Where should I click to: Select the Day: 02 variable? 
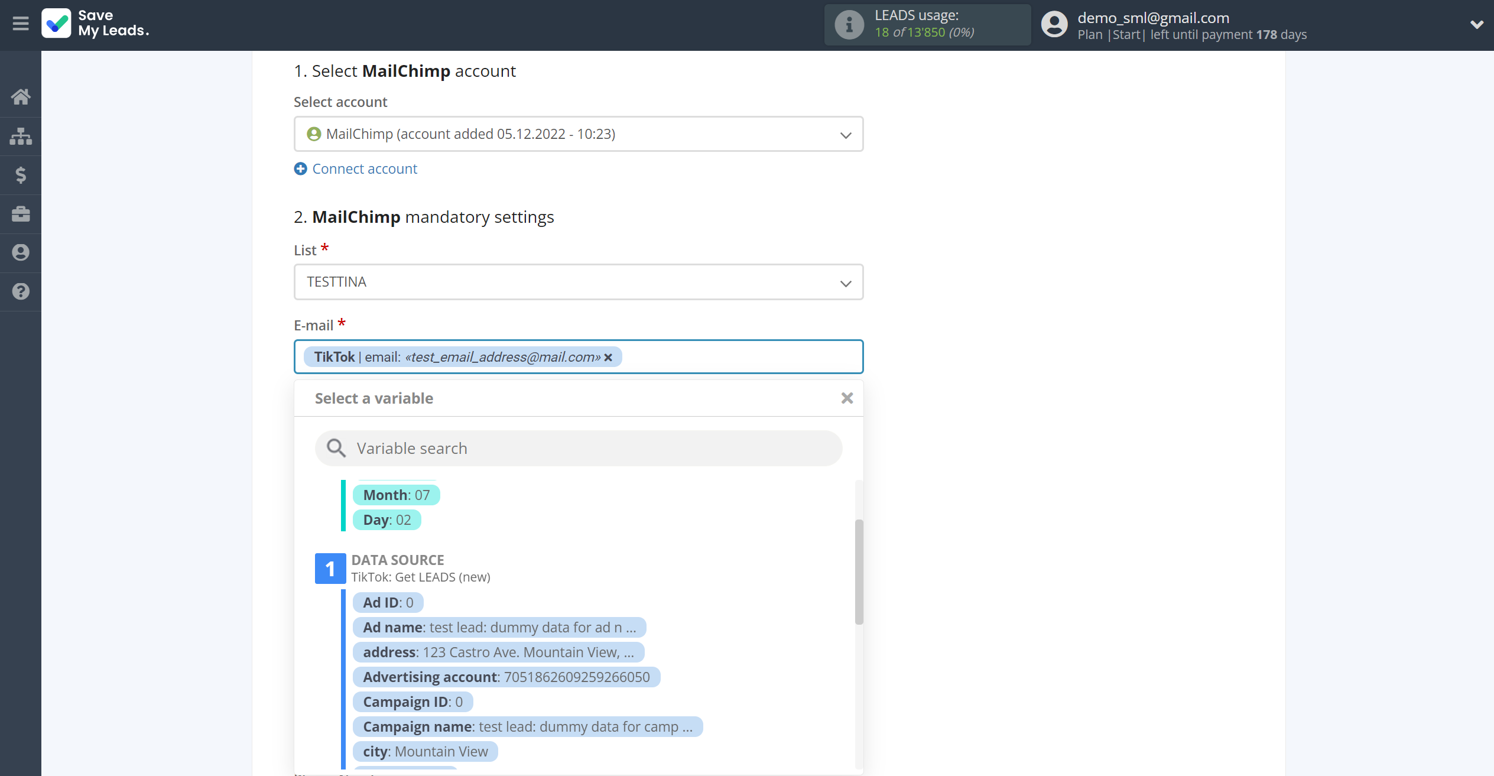point(387,520)
